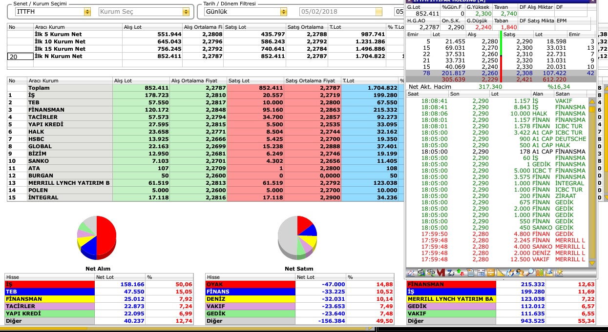Sort by Alış Ortalama Fiyat column header
This screenshot has height=332, width=608.
pos(198,80)
